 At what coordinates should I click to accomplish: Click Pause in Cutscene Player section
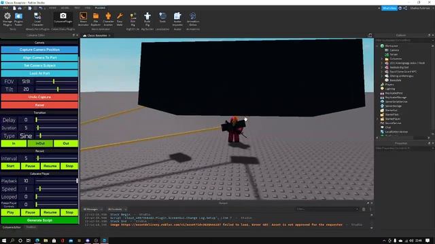pyautogui.click(x=30, y=212)
